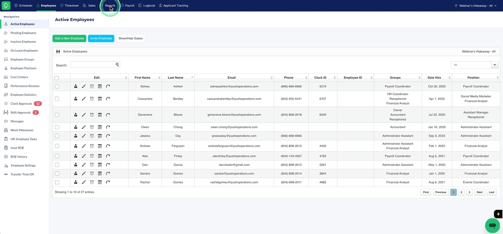Open Sandra Gomez's profile icon

pos(76,174)
